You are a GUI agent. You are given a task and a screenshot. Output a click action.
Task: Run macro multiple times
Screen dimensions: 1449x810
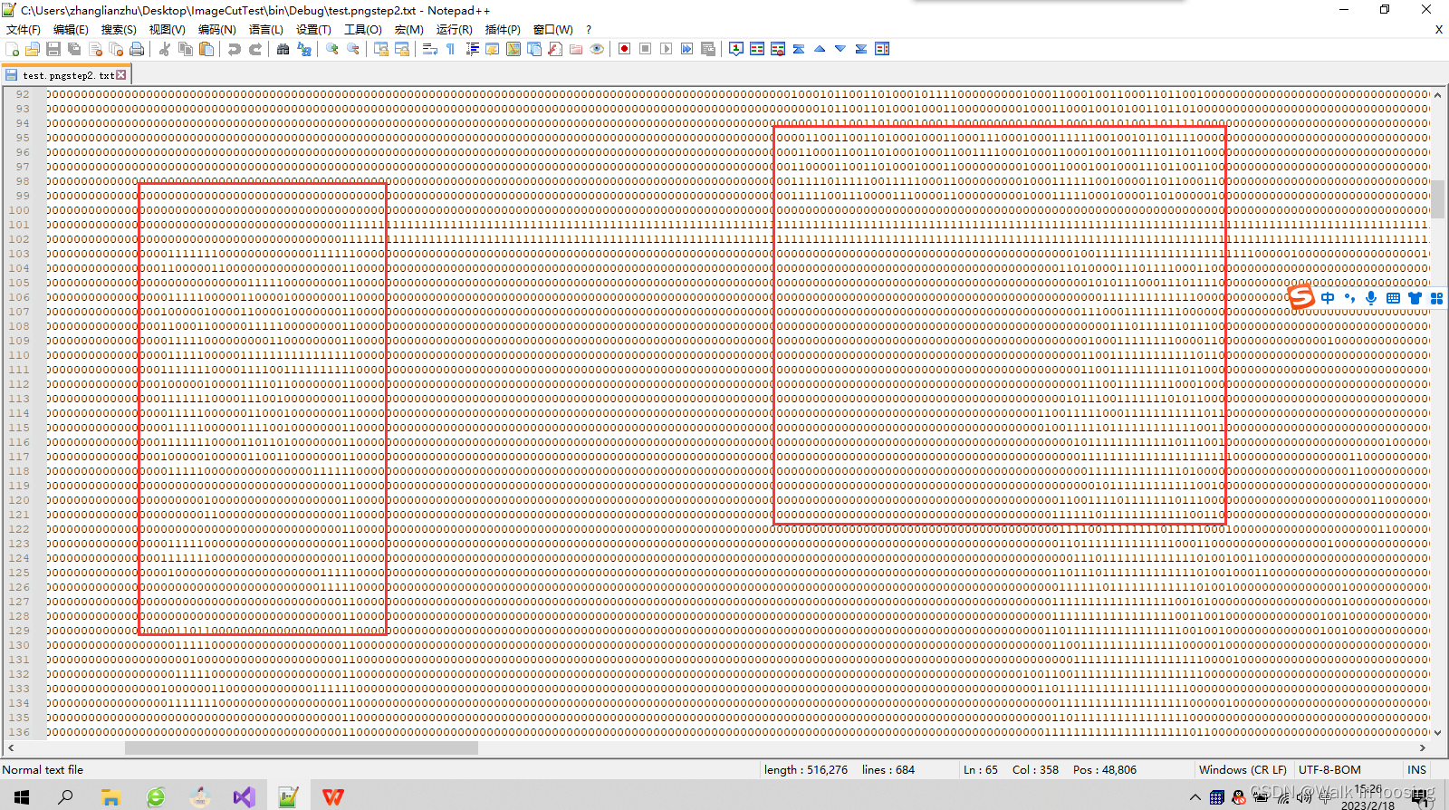(x=687, y=49)
